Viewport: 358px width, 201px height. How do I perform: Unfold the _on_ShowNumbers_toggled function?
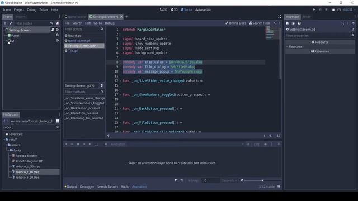[x=121, y=95]
